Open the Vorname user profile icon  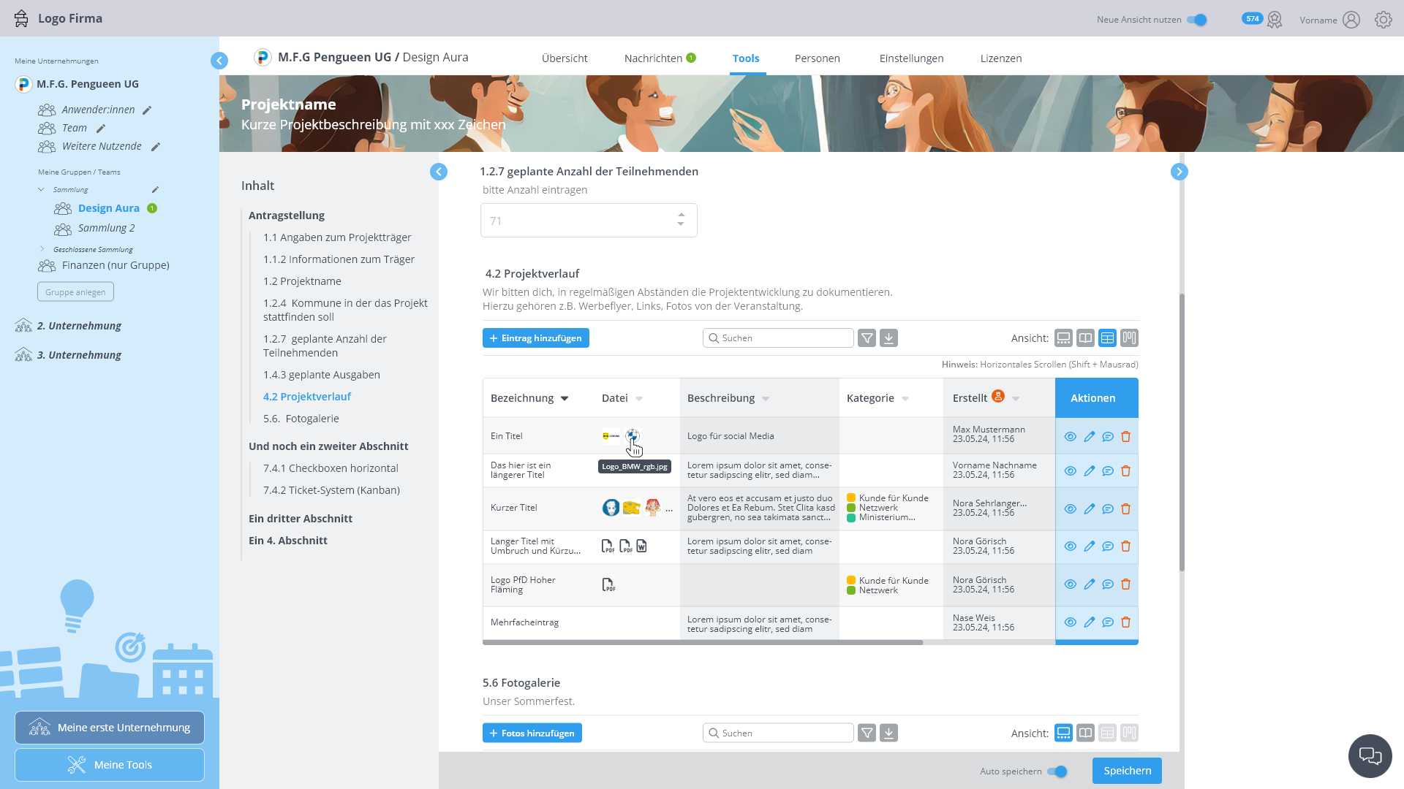[1351, 20]
